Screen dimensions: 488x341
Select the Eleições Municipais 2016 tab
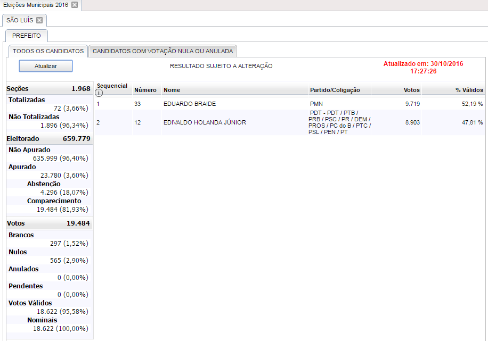(35, 5)
